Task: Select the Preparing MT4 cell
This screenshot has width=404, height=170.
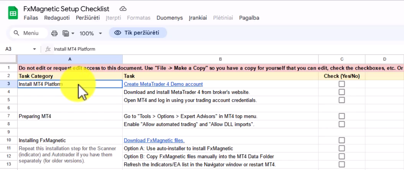Action: coord(70,116)
